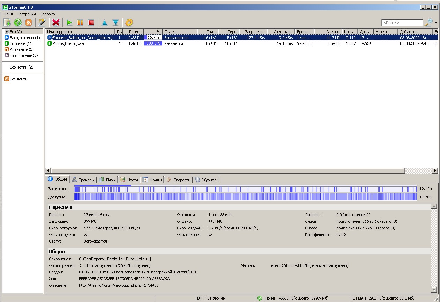440x302 pixels.
Task: Stop the torrent with red stop icon
Action: pyautogui.click(x=91, y=23)
